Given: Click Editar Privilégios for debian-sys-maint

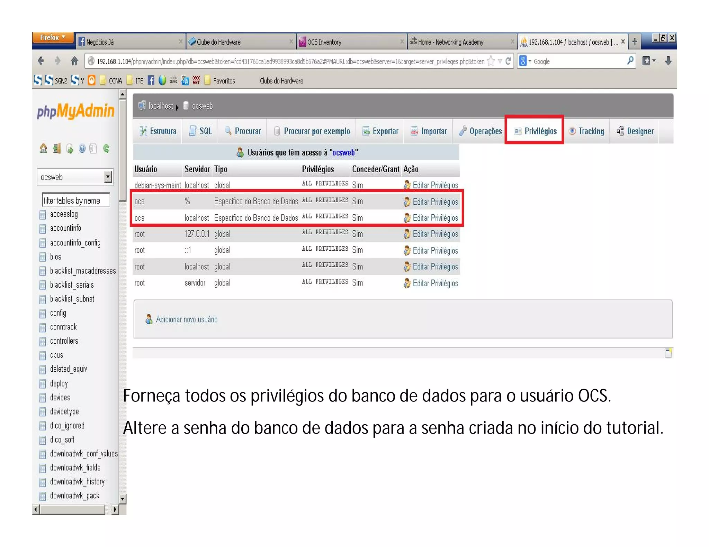Looking at the screenshot, I should 435,185.
